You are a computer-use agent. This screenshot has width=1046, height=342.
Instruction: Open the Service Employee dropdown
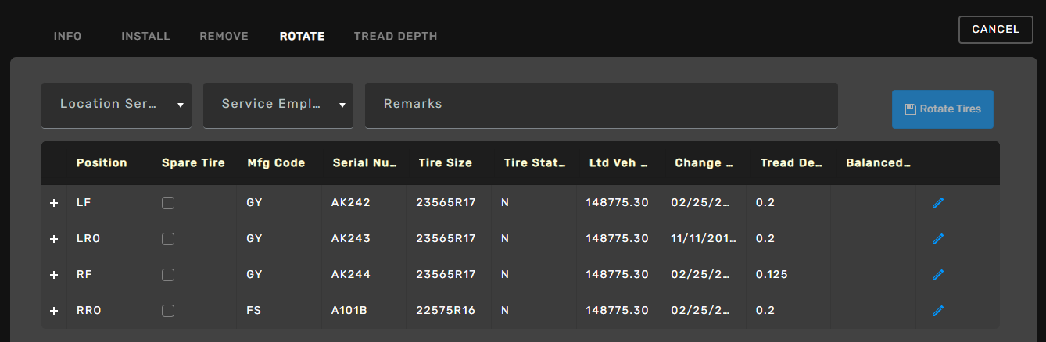pos(278,105)
